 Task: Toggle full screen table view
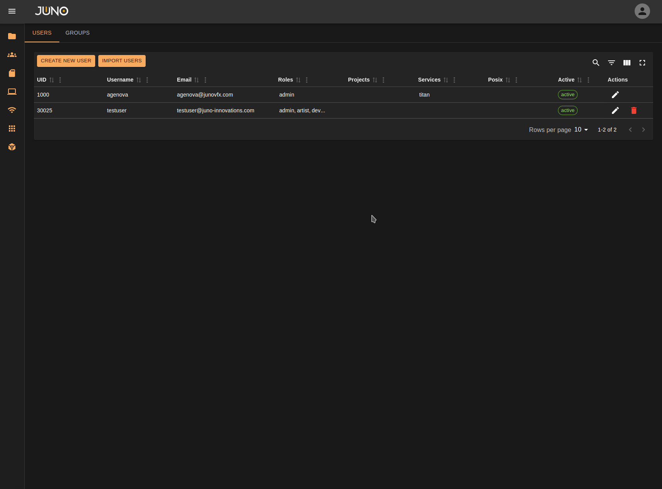pyautogui.click(x=642, y=63)
